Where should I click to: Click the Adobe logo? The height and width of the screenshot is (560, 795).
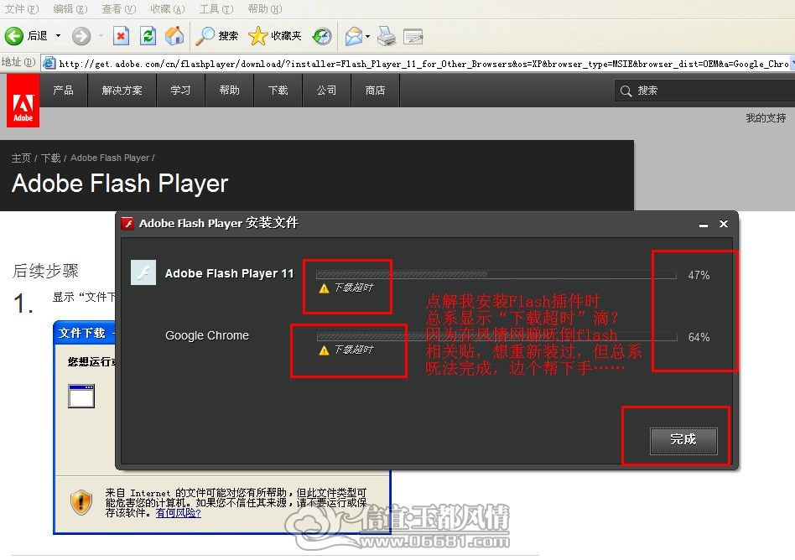(x=23, y=101)
